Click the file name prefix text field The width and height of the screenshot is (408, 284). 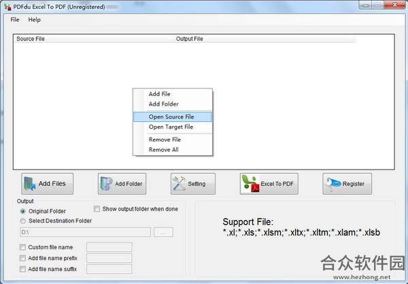[x=109, y=258]
